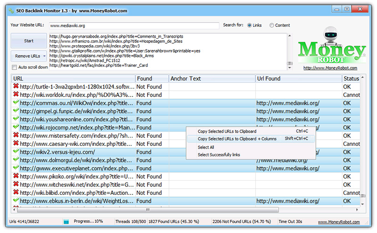Choose Copy Selected URLs to Clipboard Ctrl+C
The height and width of the screenshot is (233, 377).
(x=251, y=131)
